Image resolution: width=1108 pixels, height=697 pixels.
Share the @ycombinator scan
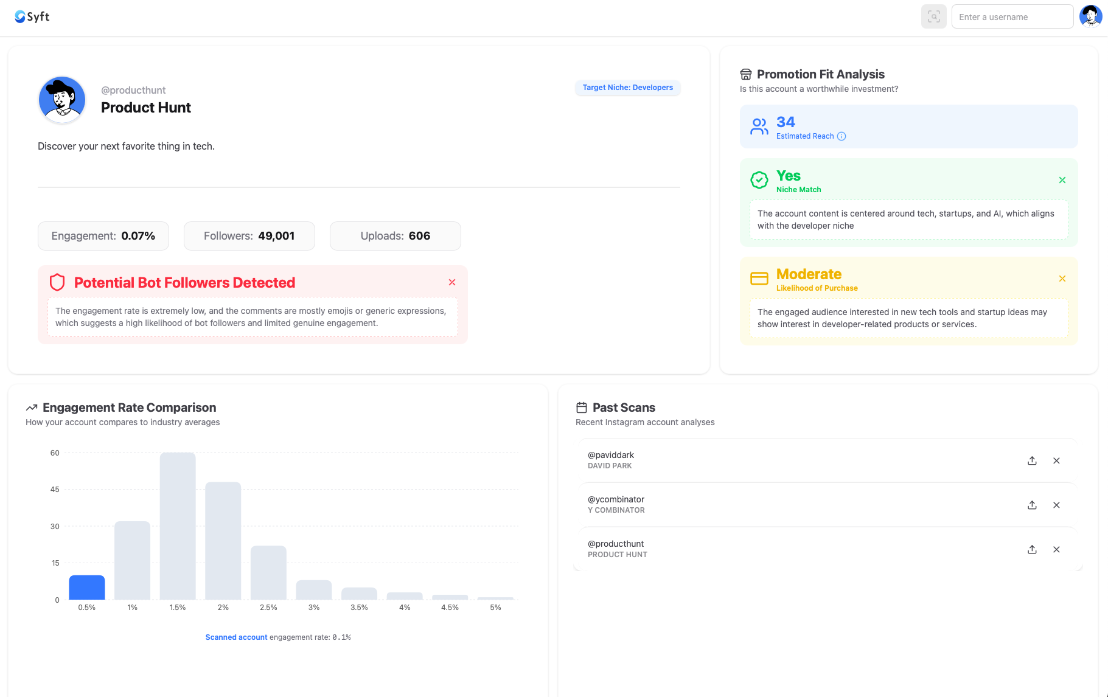pyautogui.click(x=1032, y=505)
